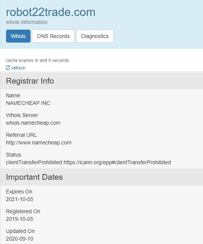Image resolution: width=203 pixels, height=244 pixels.
Task: Click the Status label
Action: pos(13,155)
